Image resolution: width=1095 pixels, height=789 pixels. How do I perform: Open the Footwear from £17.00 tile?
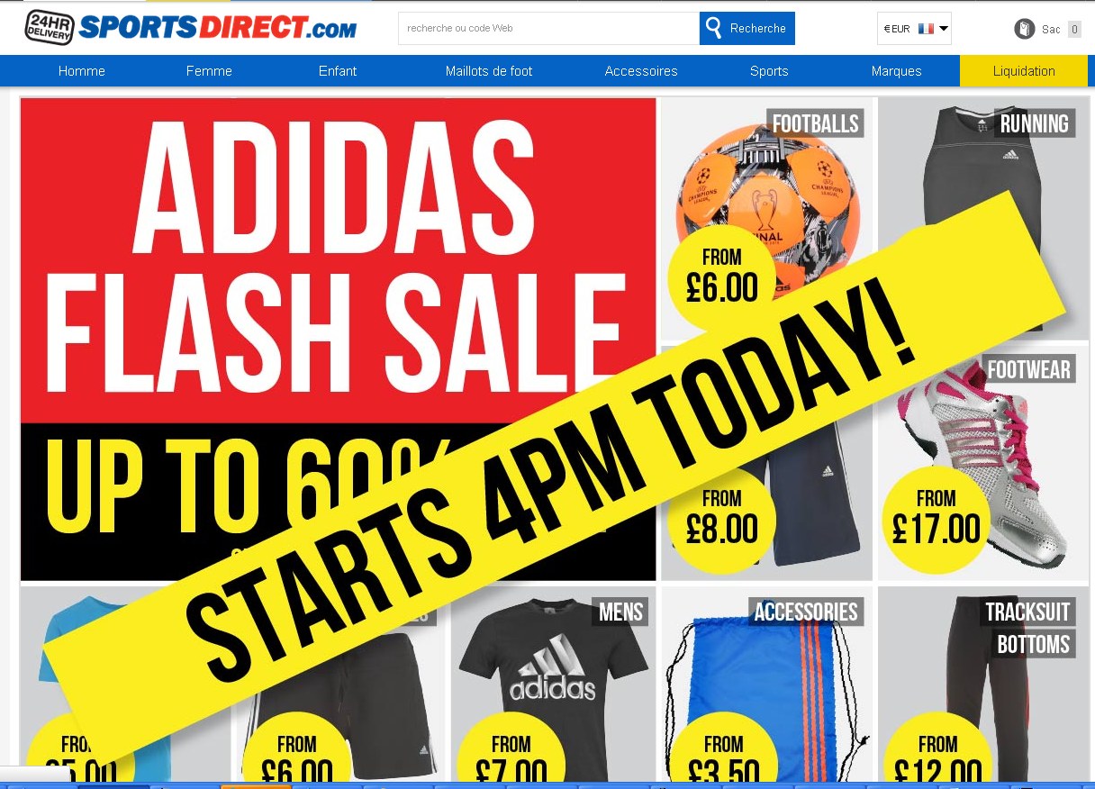(983, 462)
